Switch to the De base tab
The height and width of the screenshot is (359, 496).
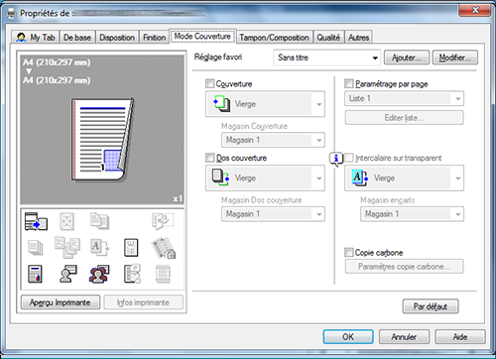tap(77, 38)
